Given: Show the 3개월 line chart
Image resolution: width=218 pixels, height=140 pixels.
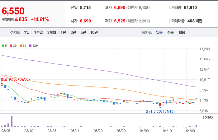Looking at the screenshot, I should (52, 32).
